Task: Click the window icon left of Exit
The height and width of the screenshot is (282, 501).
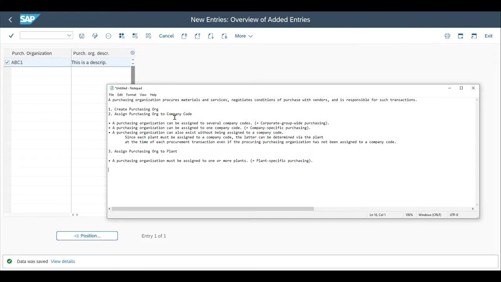Action: click(x=474, y=36)
